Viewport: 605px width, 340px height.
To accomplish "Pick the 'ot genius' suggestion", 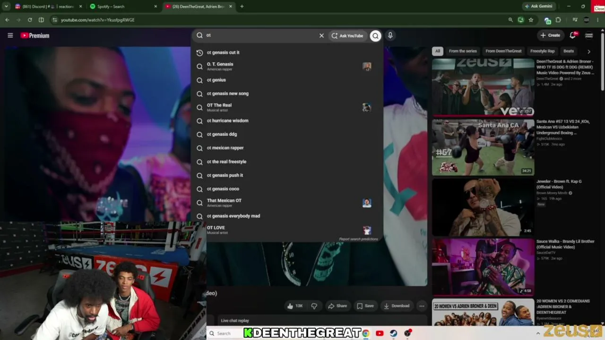I will [287, 80].
